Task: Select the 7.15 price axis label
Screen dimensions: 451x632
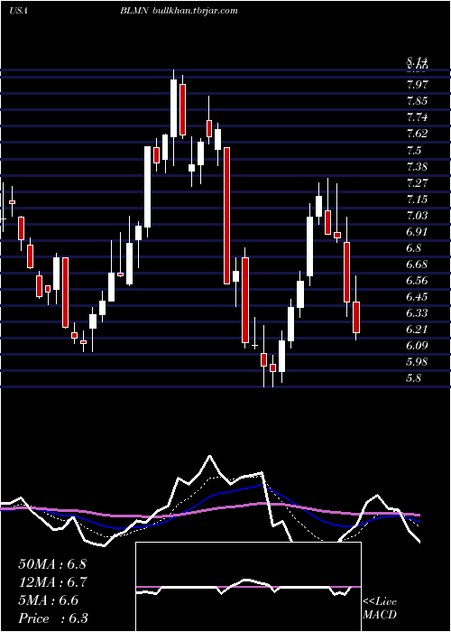Action: coord(417,199)
